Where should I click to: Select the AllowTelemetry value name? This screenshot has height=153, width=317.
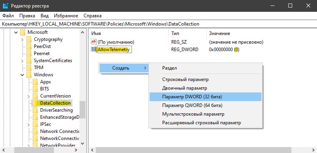click(113, 50)
